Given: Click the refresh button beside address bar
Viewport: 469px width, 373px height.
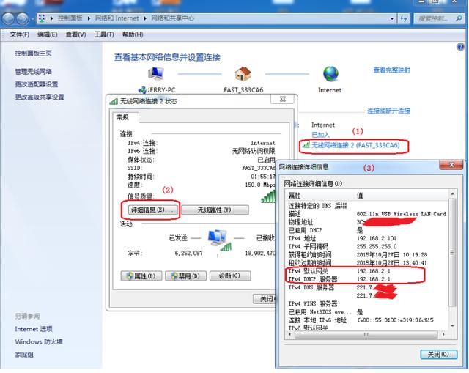Looking at the screenshot, I should (x=404, y=18).
